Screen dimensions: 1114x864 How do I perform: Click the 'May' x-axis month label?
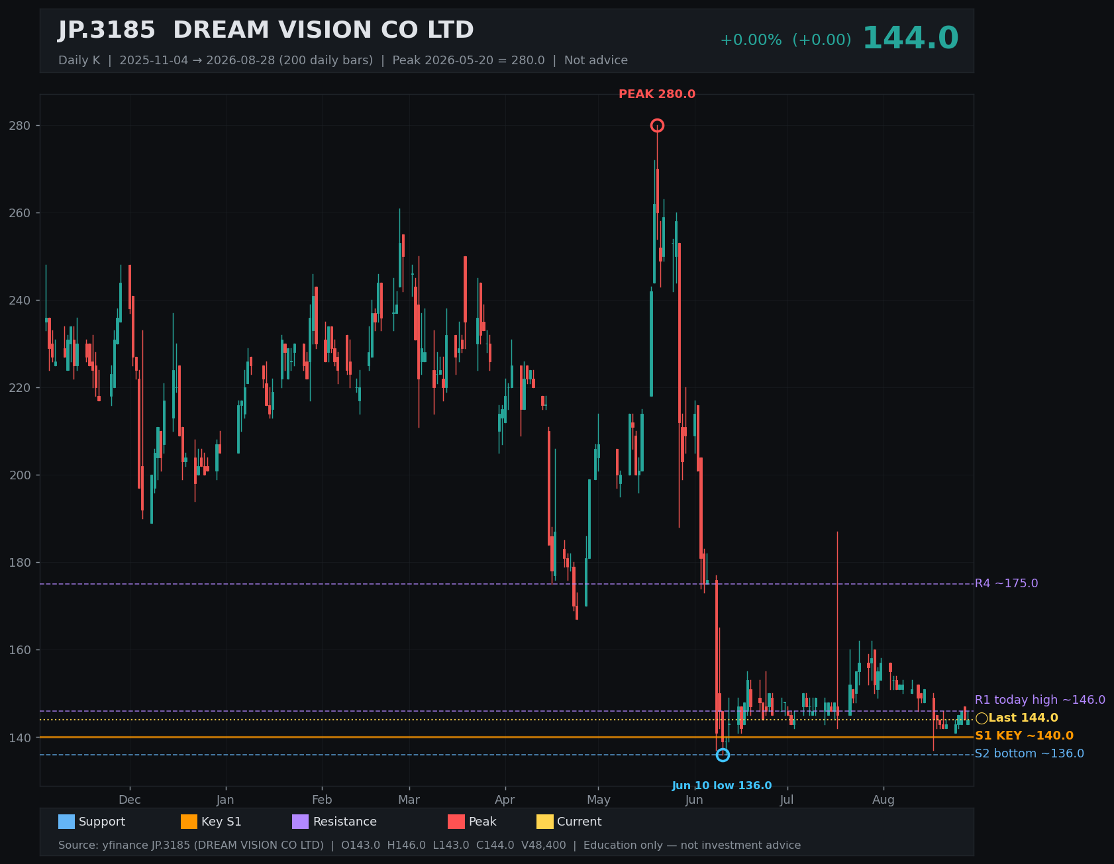pyautogui.click(x=599, y=800)
